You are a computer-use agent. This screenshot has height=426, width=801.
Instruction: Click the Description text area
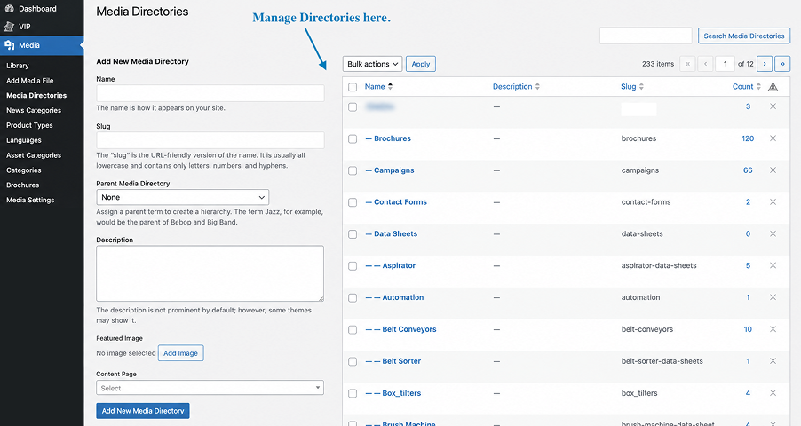(x=210, y=273)
